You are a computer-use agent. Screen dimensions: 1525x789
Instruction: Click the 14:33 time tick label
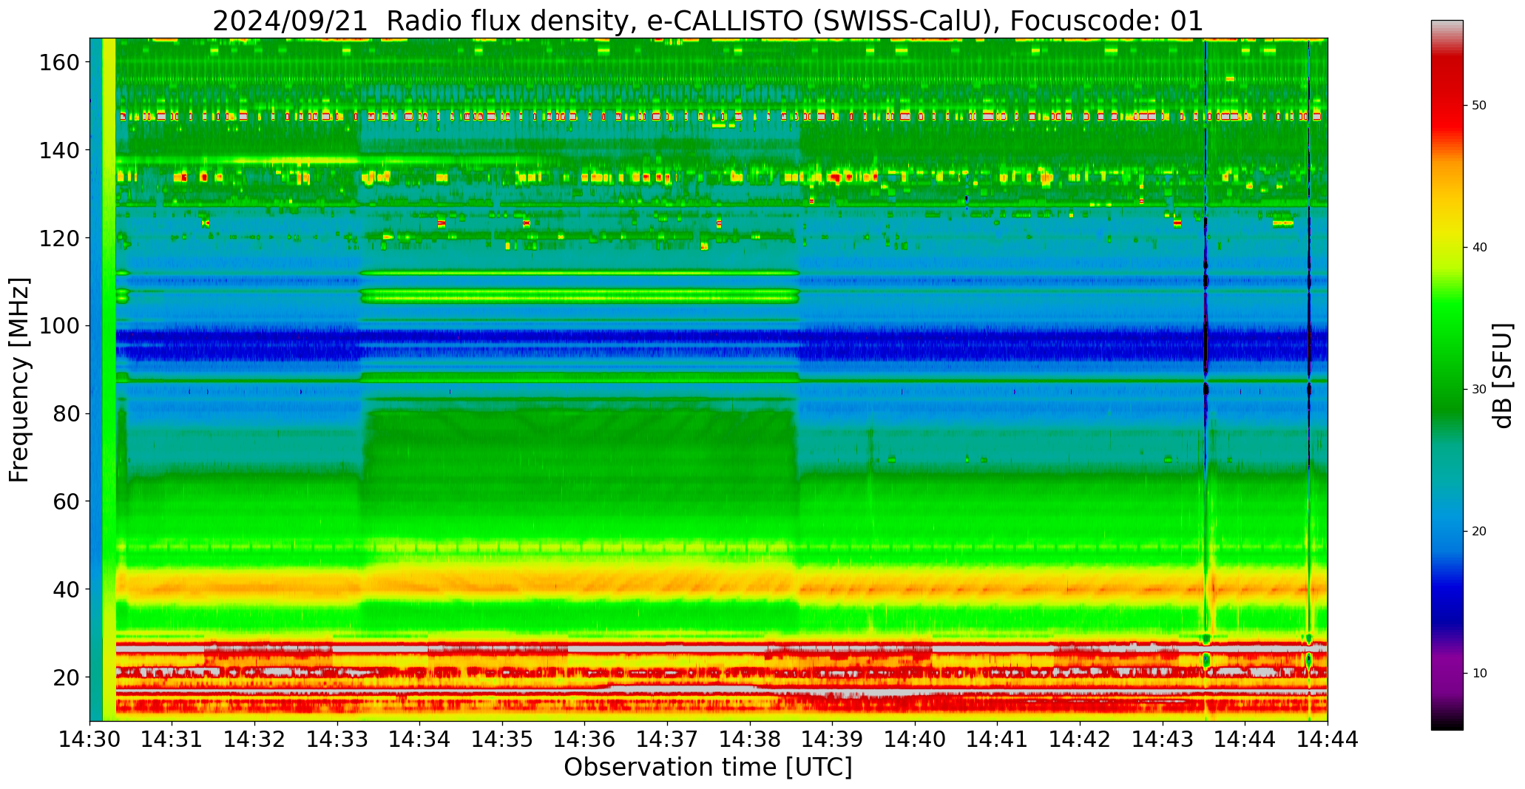click(337, 739)
